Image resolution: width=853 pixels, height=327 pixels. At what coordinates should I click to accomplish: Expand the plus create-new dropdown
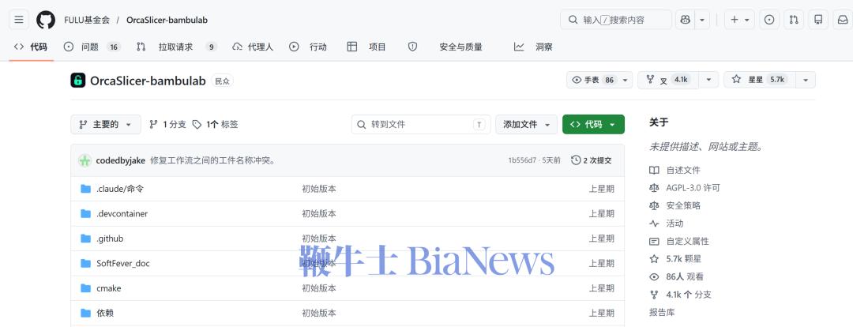739,20
